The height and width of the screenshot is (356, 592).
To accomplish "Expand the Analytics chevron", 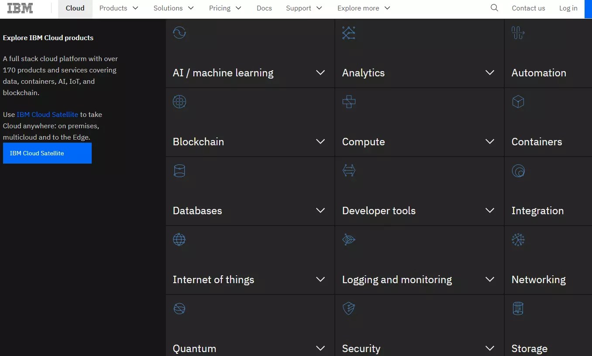I will [490, 72].
